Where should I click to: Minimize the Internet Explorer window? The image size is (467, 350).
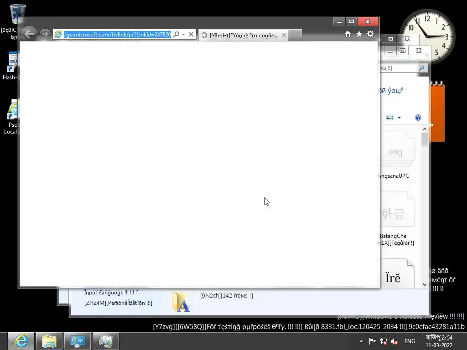(339, 22)
